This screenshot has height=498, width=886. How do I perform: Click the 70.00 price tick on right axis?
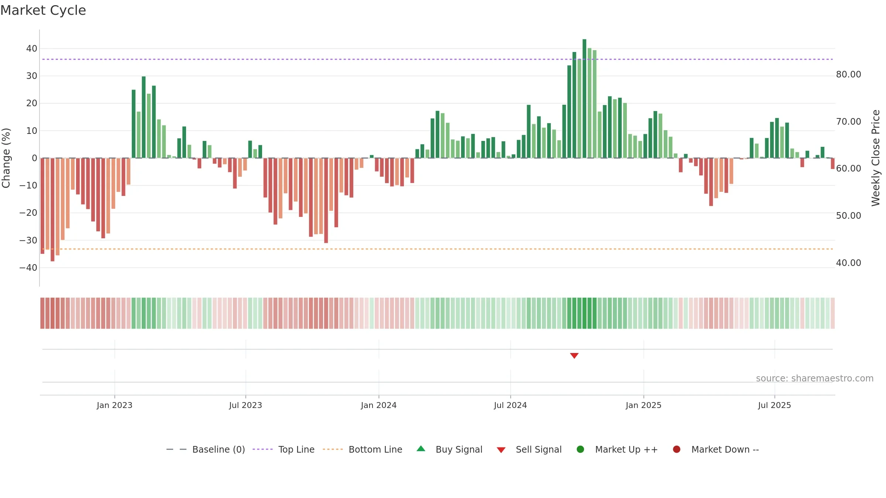coord(848,121)
